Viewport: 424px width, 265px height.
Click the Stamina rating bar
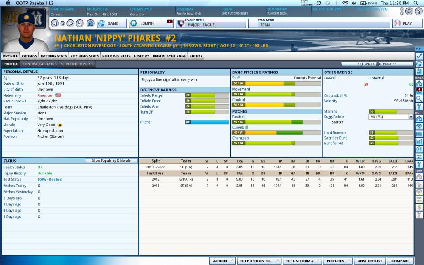(x=391, y=111)
